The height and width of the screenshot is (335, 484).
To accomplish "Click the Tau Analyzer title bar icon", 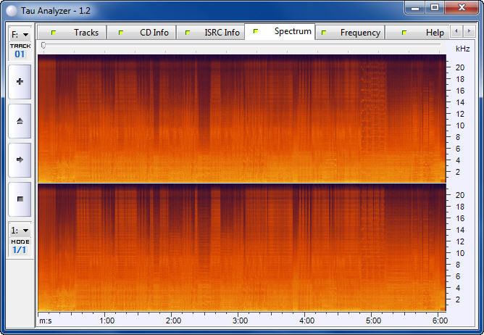I will click(x=12, y=9).
